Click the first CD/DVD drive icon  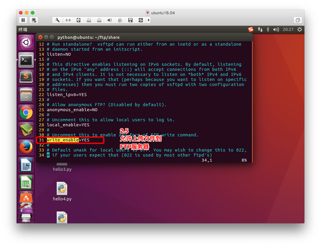[x=89, y=20]
